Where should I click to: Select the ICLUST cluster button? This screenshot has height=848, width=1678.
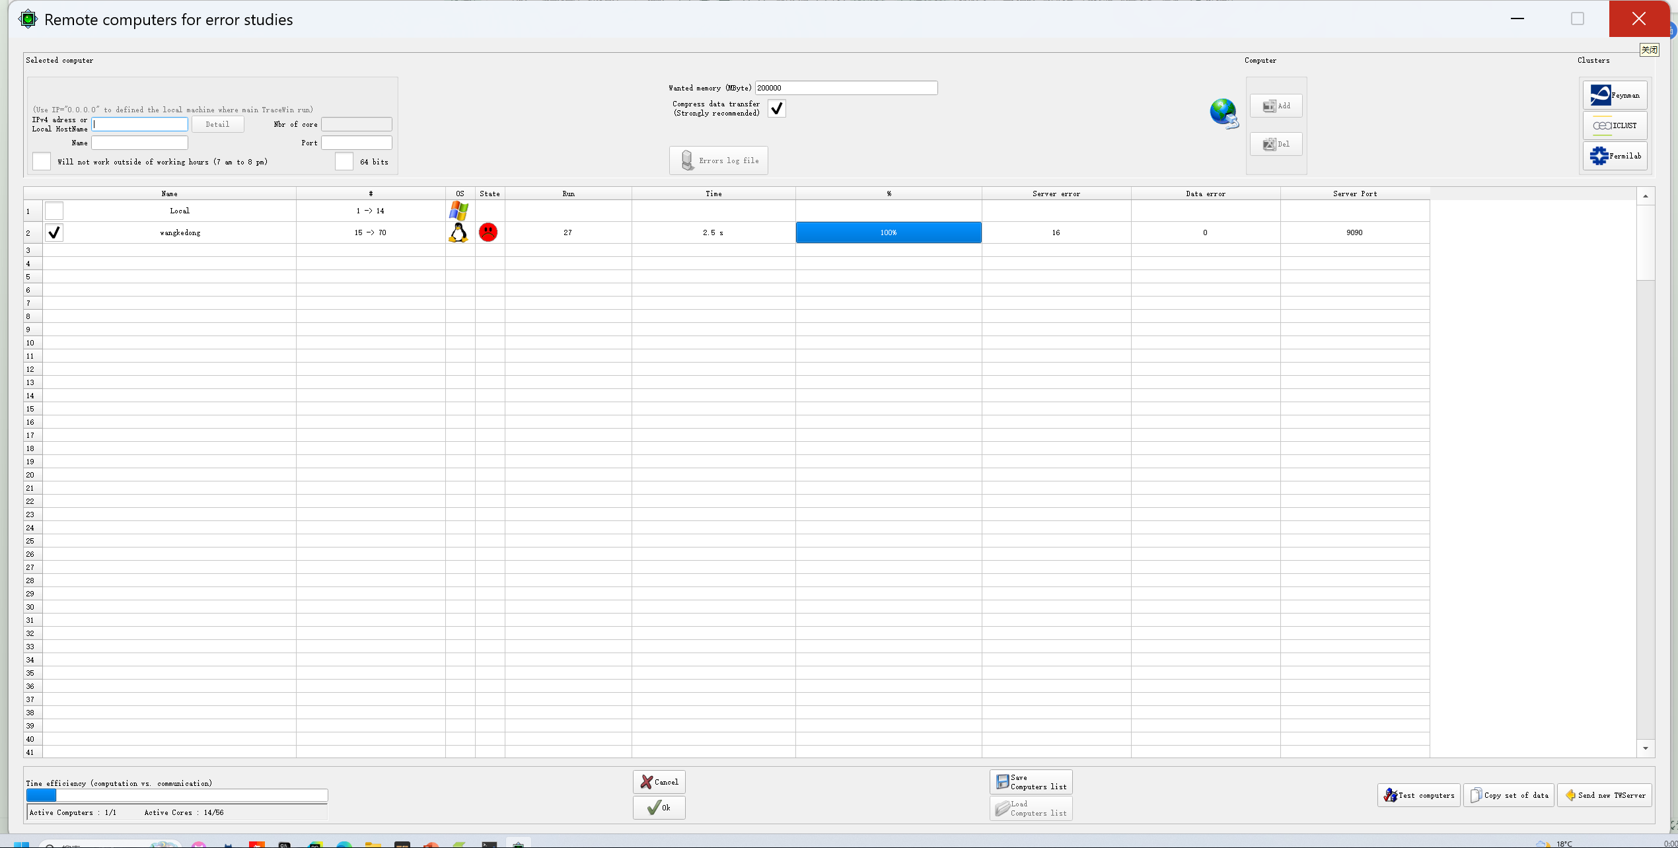coord(1614,125)
